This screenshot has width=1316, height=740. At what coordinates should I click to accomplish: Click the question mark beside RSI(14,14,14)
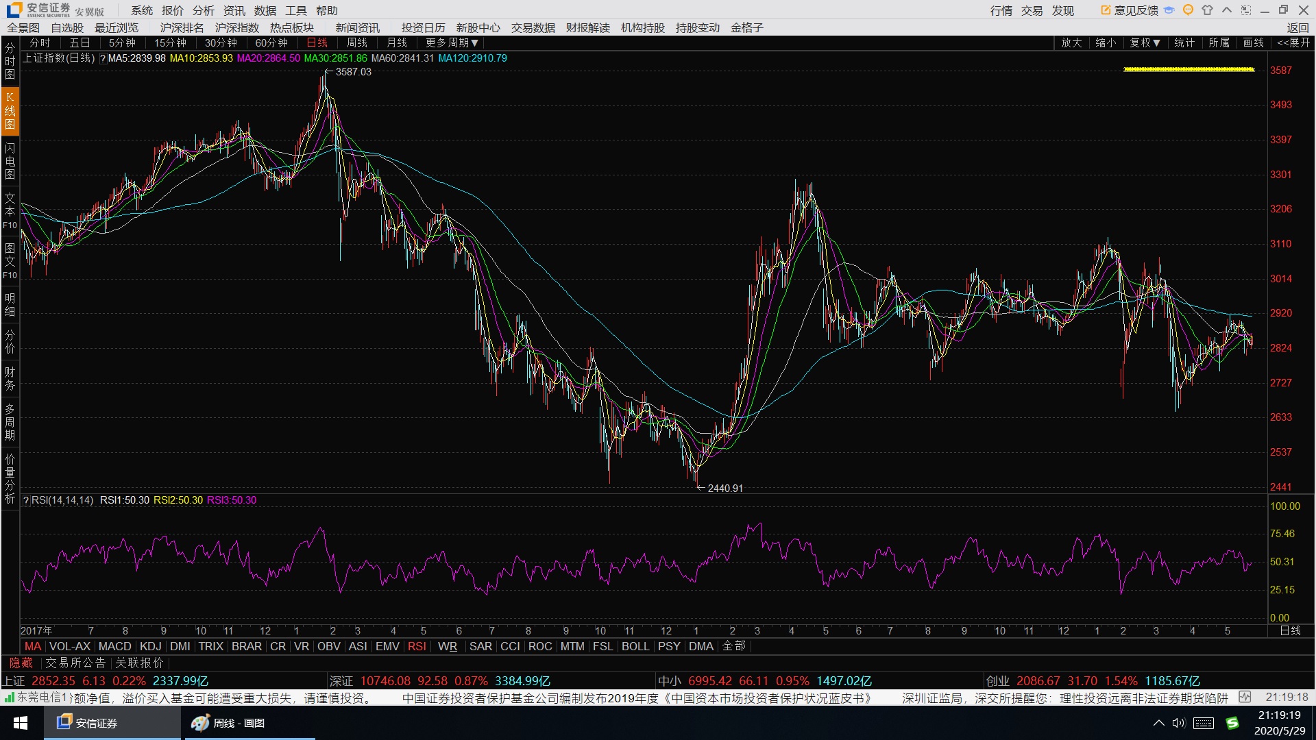(x=26, y=501)
